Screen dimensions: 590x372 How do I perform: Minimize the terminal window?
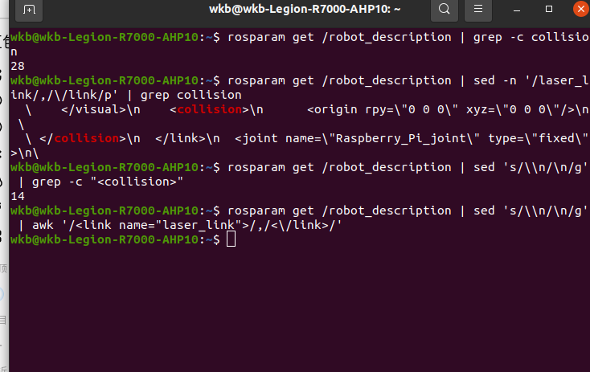[517, 10]
